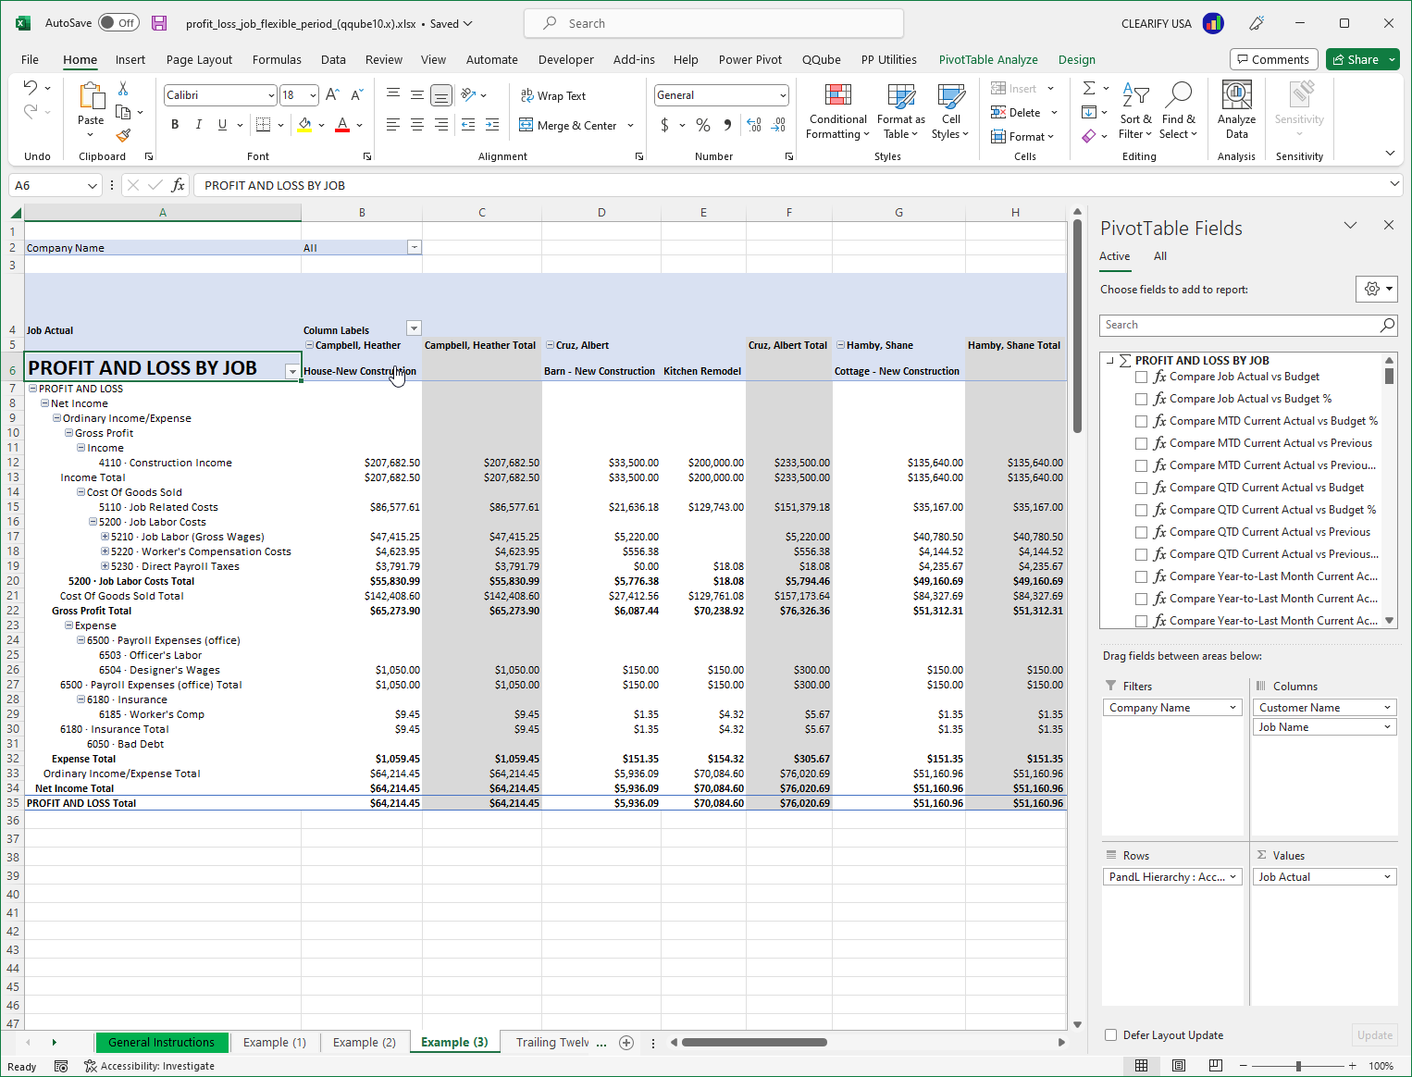
Task: Click the Share button
Action: 1361,58
